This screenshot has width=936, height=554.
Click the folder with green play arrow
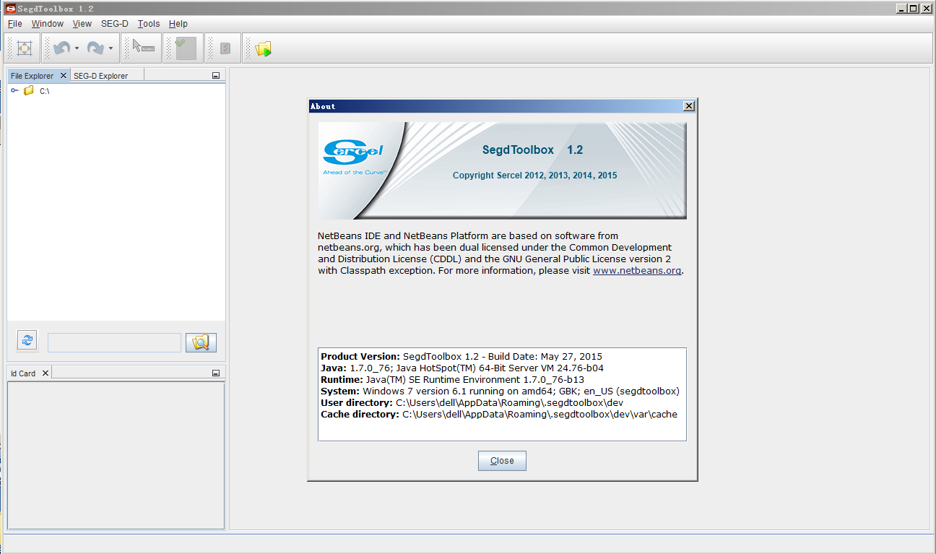[x=264, y=49]
